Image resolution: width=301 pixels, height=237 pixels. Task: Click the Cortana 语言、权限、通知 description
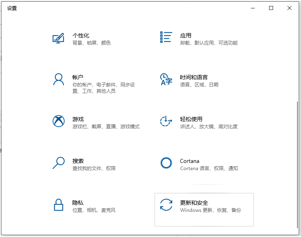point(209,168)
